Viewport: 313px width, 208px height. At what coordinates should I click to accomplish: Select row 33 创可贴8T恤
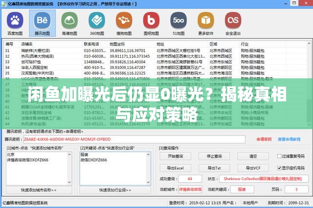[x=156, y=62]
